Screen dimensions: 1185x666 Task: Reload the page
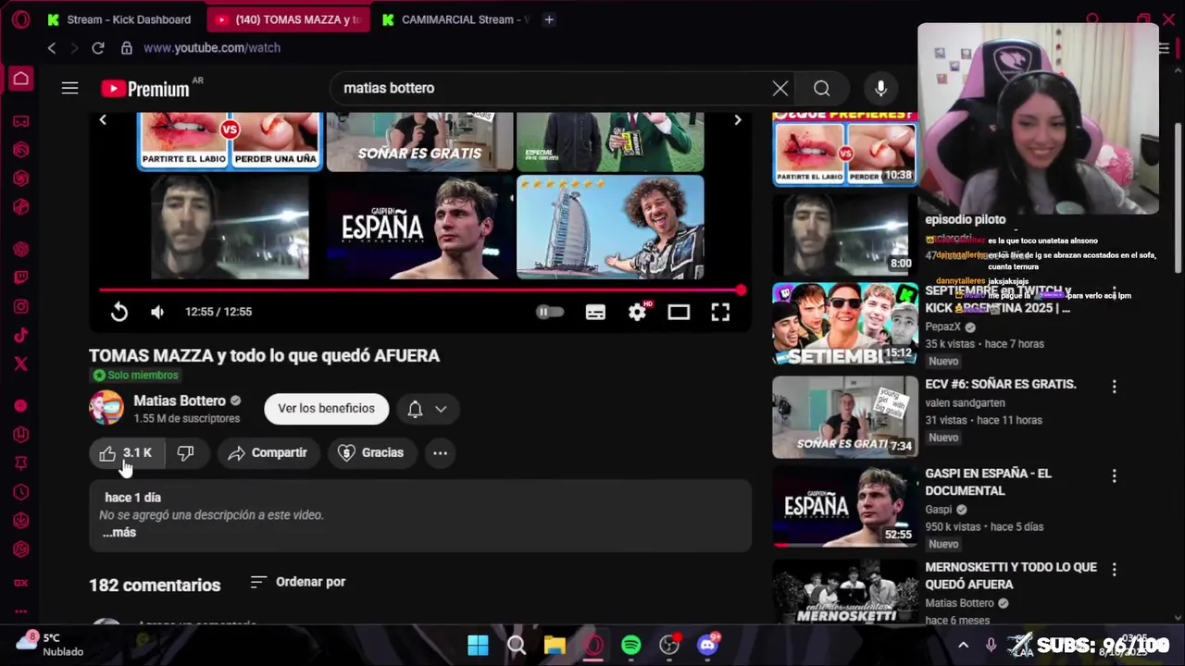[98, 48]
